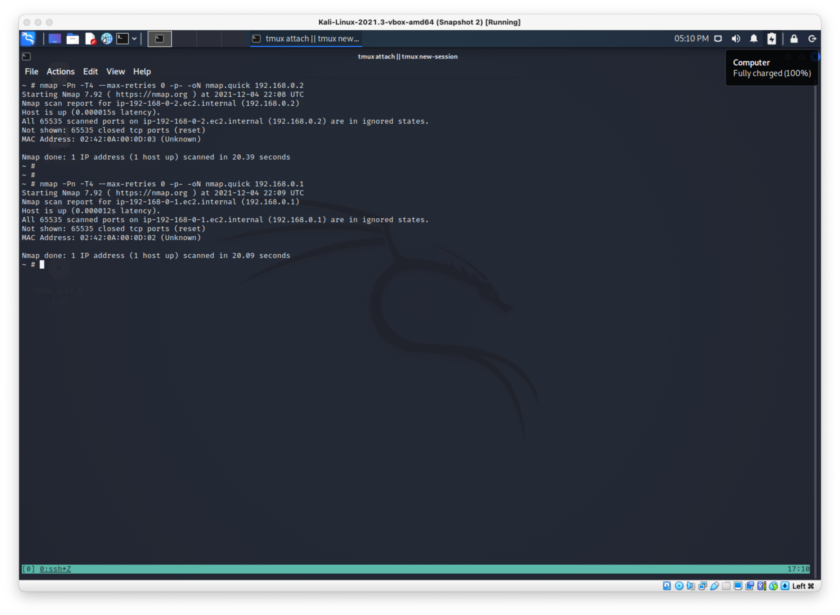
Task: Launch the web browser globe icon
Action: (107, 38)
